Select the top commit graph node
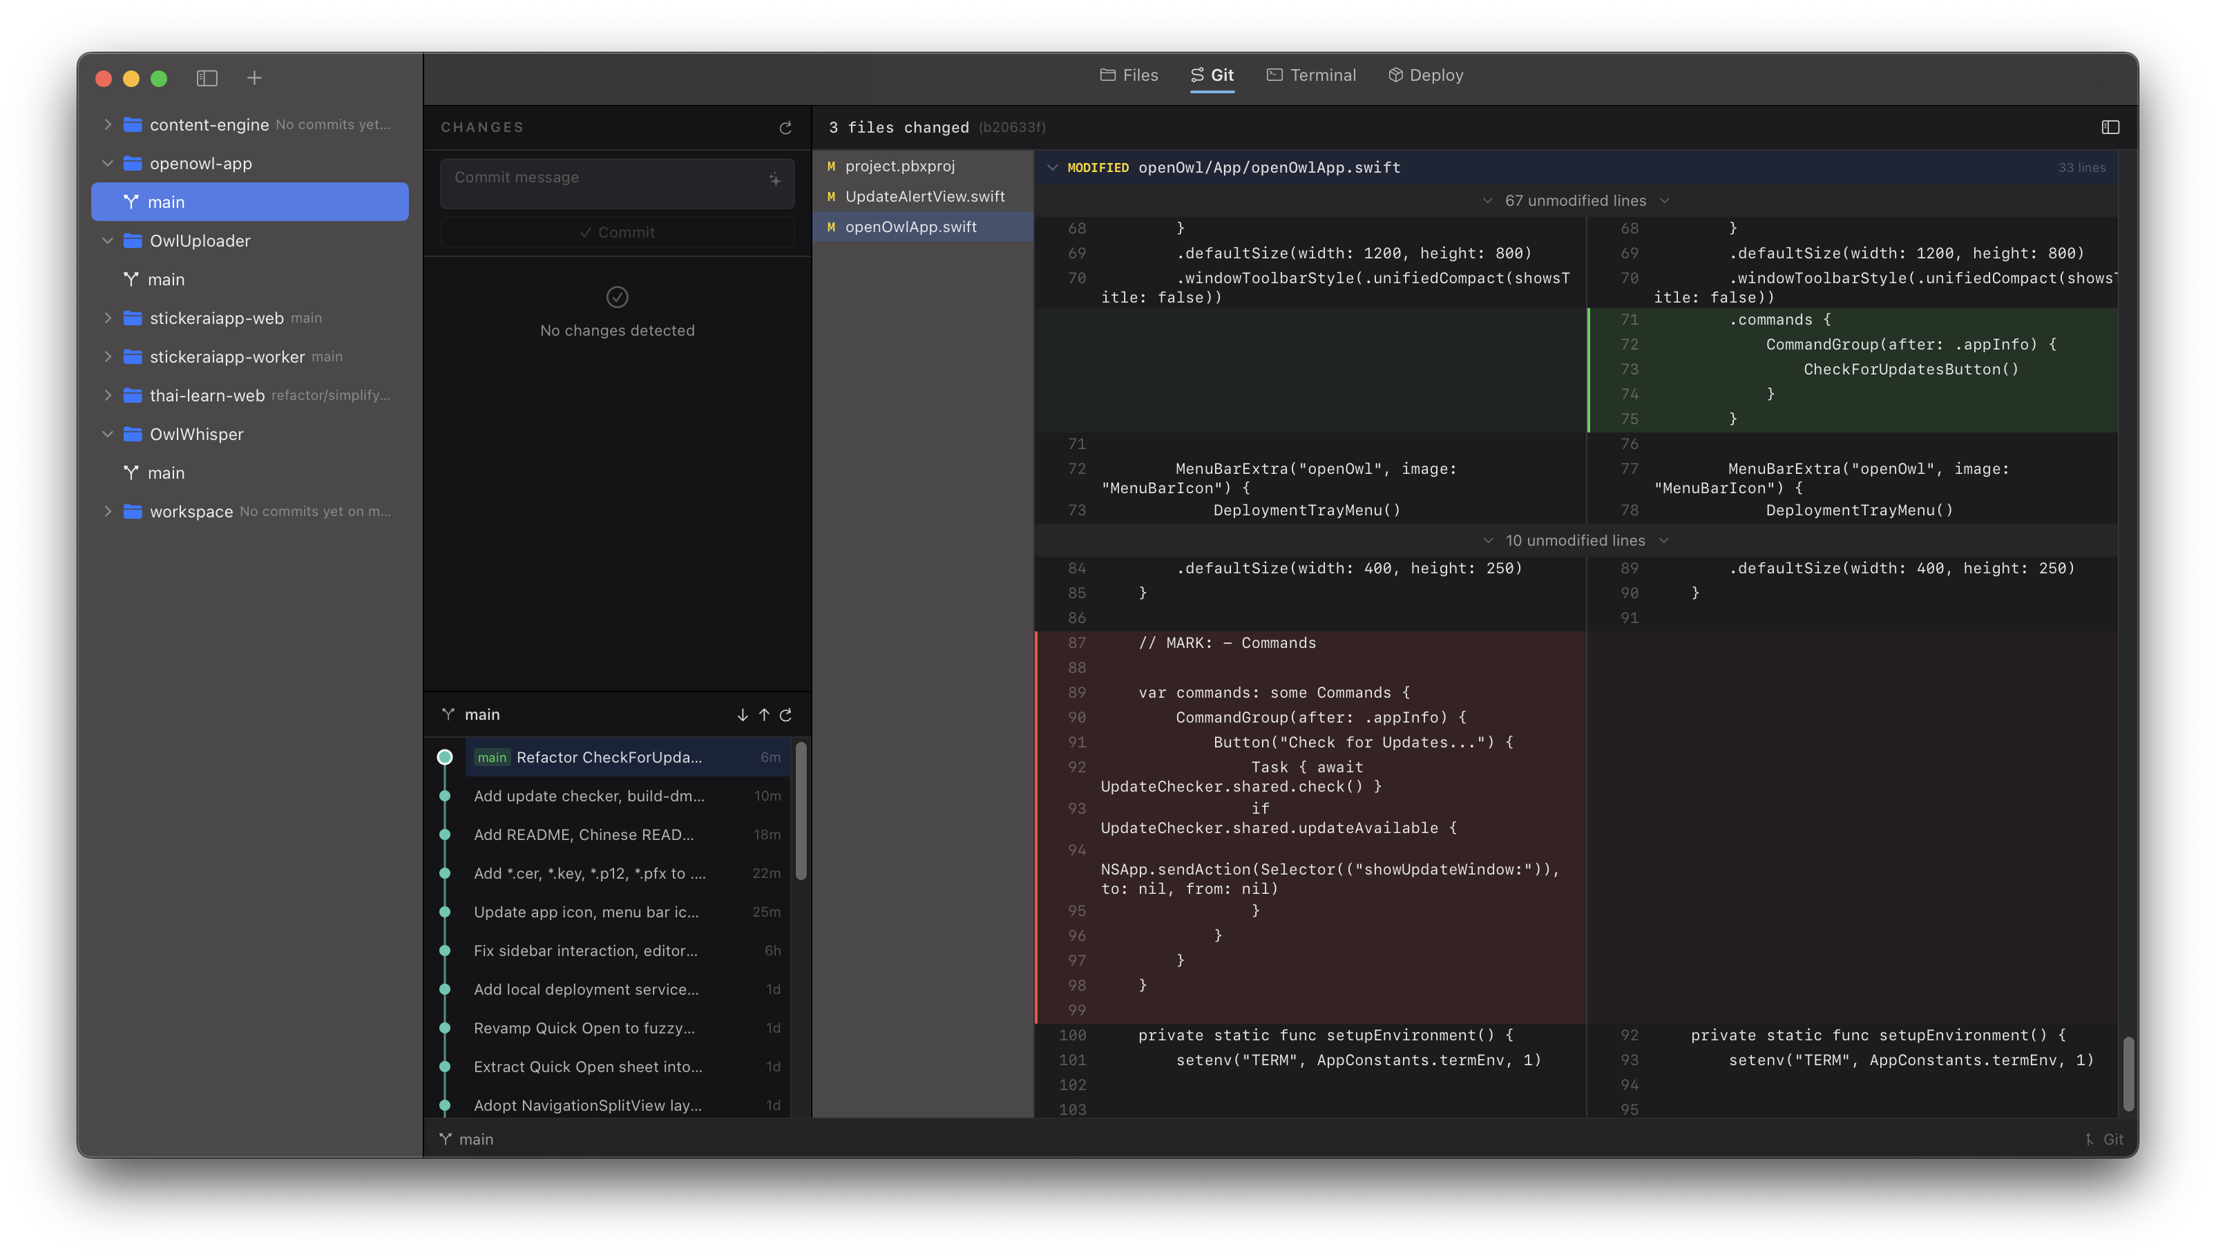2216x1260 pixels. [x=445, y=757]
